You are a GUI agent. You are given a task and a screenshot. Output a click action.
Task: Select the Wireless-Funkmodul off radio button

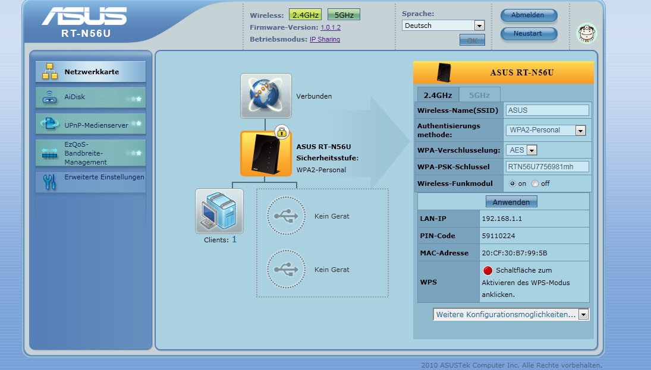tap(535, 184)
